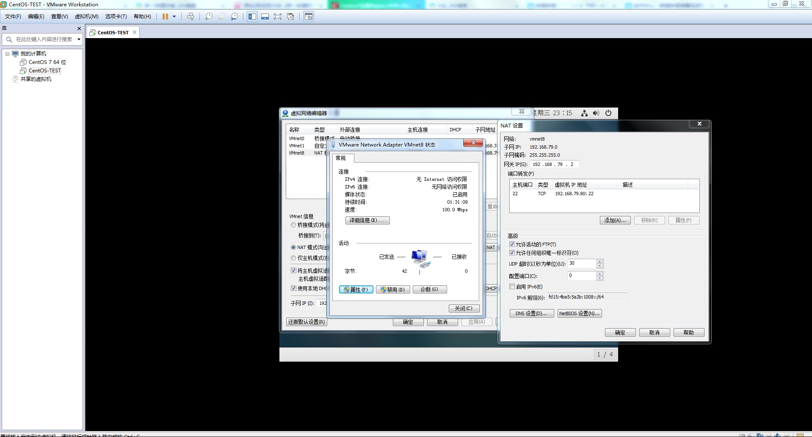
Task: Open the 帮助(H) menu
Action: tap(142, 17)
